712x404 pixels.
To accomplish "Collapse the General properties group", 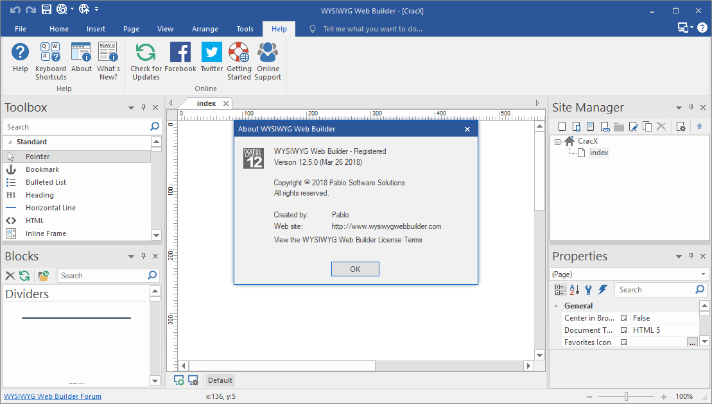I will point(556,306).
